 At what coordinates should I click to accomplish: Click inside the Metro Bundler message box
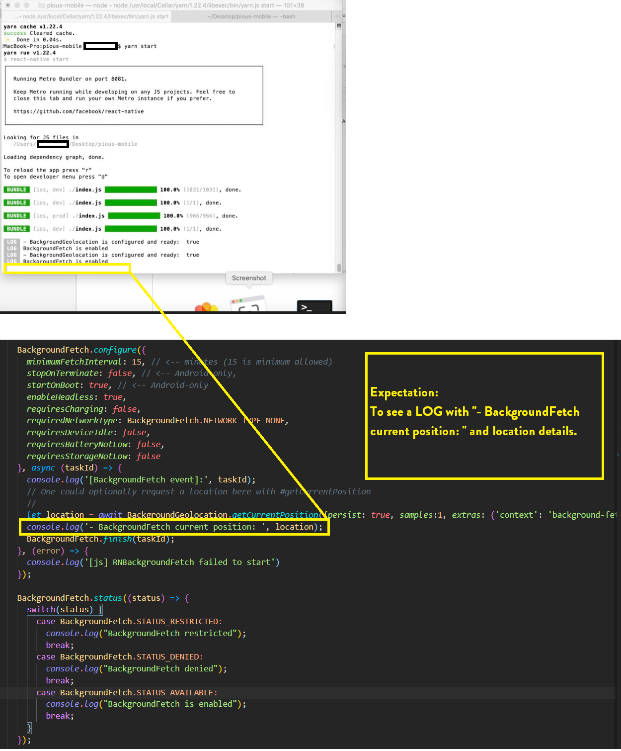click(x=133, y=95)
